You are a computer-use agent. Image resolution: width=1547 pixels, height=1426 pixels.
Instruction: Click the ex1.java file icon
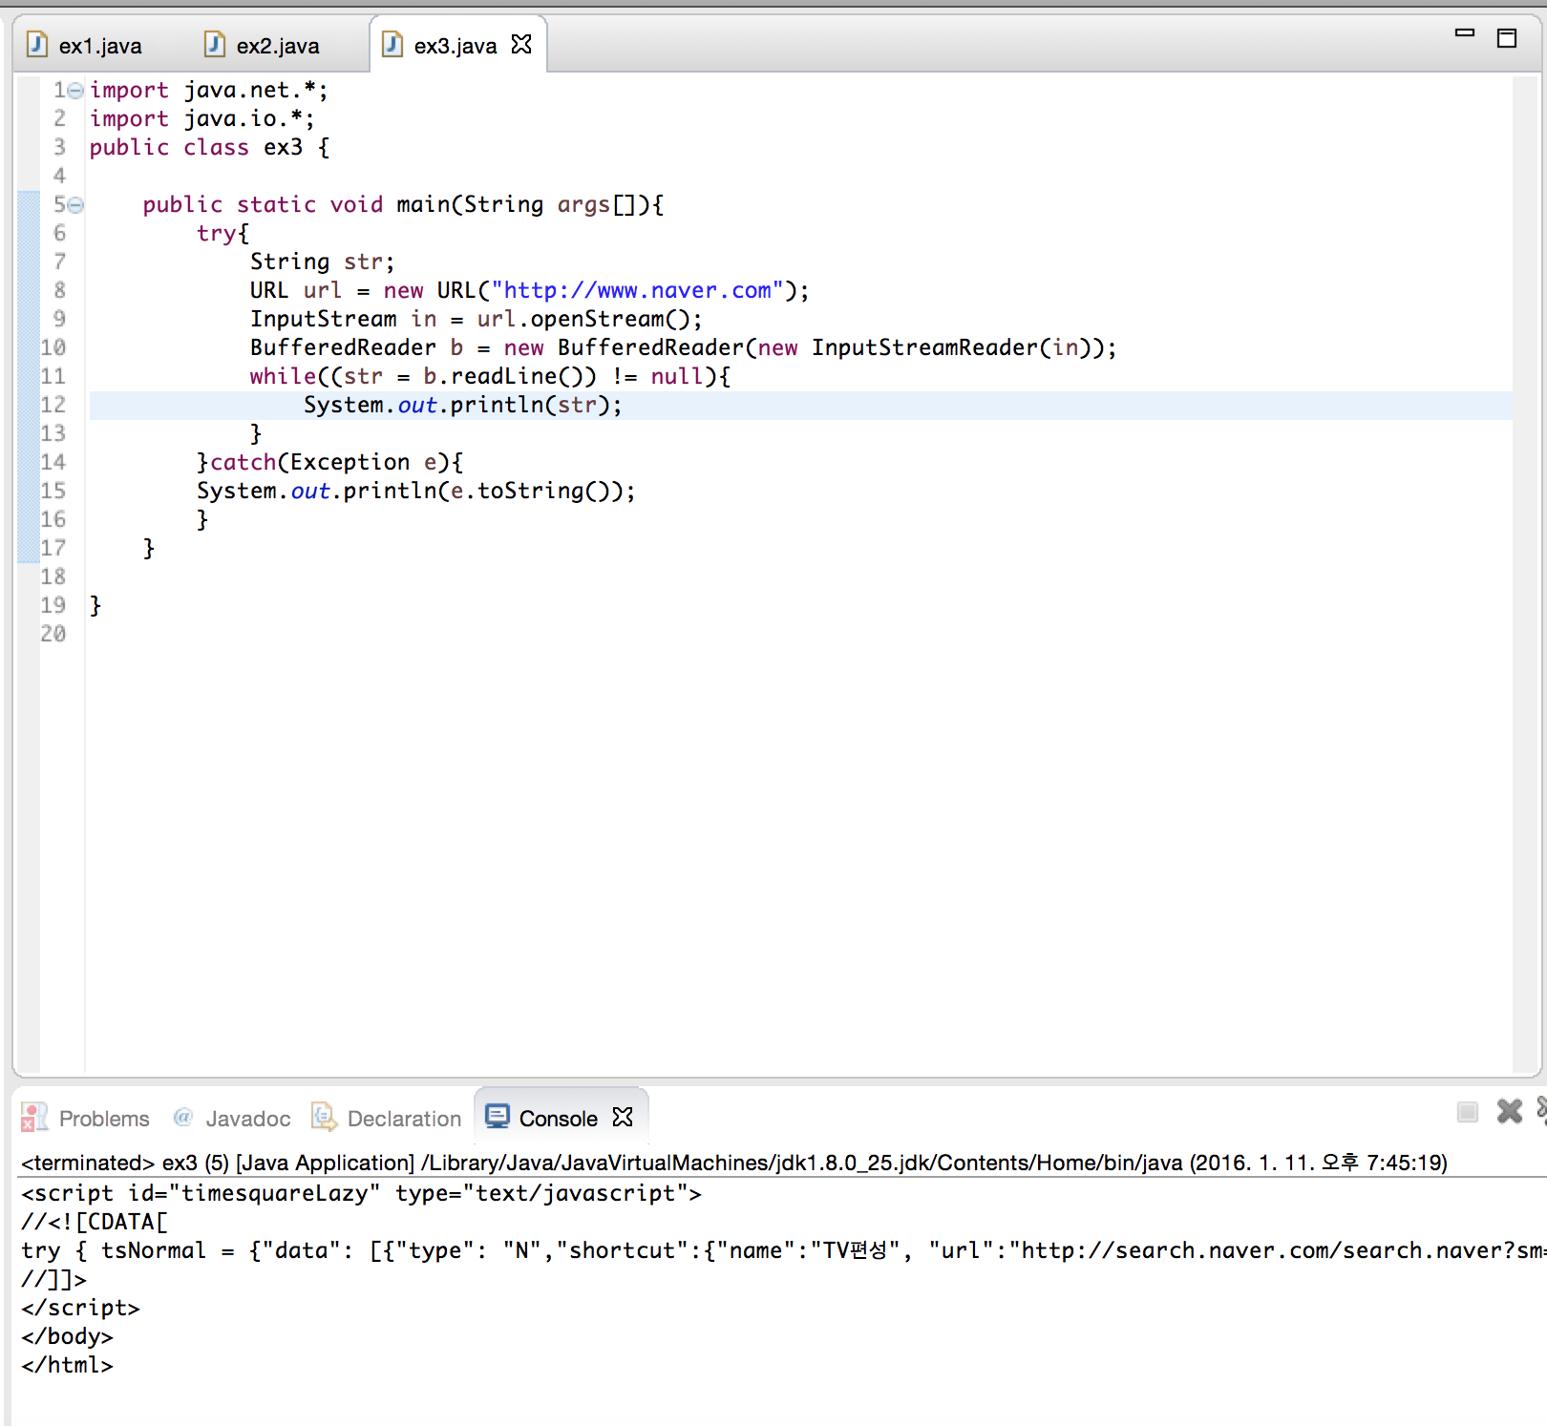point(37,44)
